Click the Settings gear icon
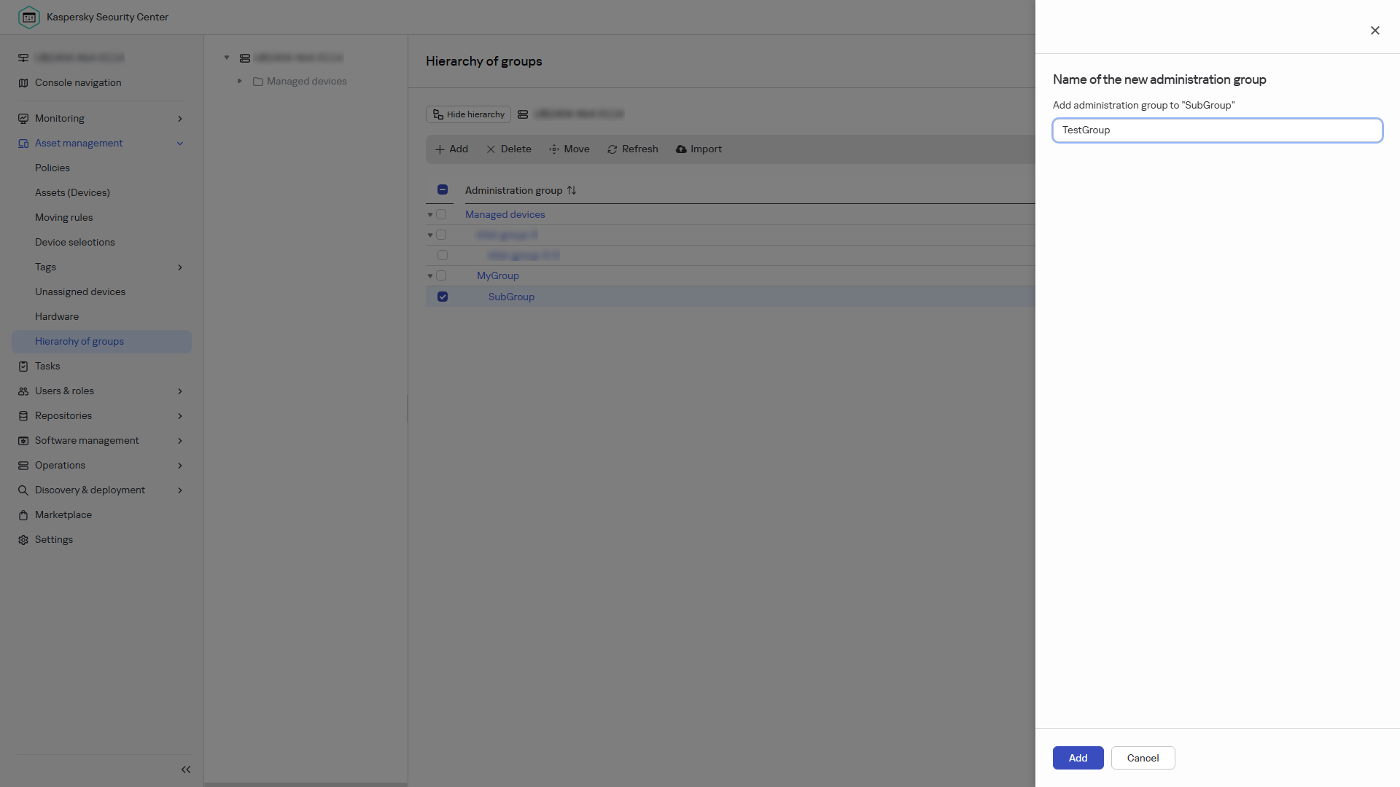 [23, 540]
